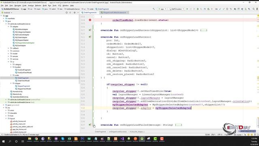Select activity_home.xml layout file
Viewport: 259px width, 146px height.
point(19,121)
